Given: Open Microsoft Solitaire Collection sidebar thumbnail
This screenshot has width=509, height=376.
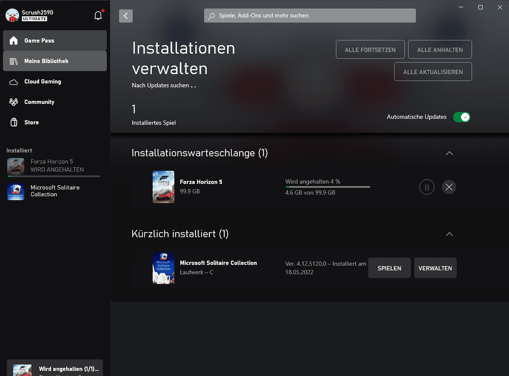Looking at the screenshot, I should click(16, 192).
